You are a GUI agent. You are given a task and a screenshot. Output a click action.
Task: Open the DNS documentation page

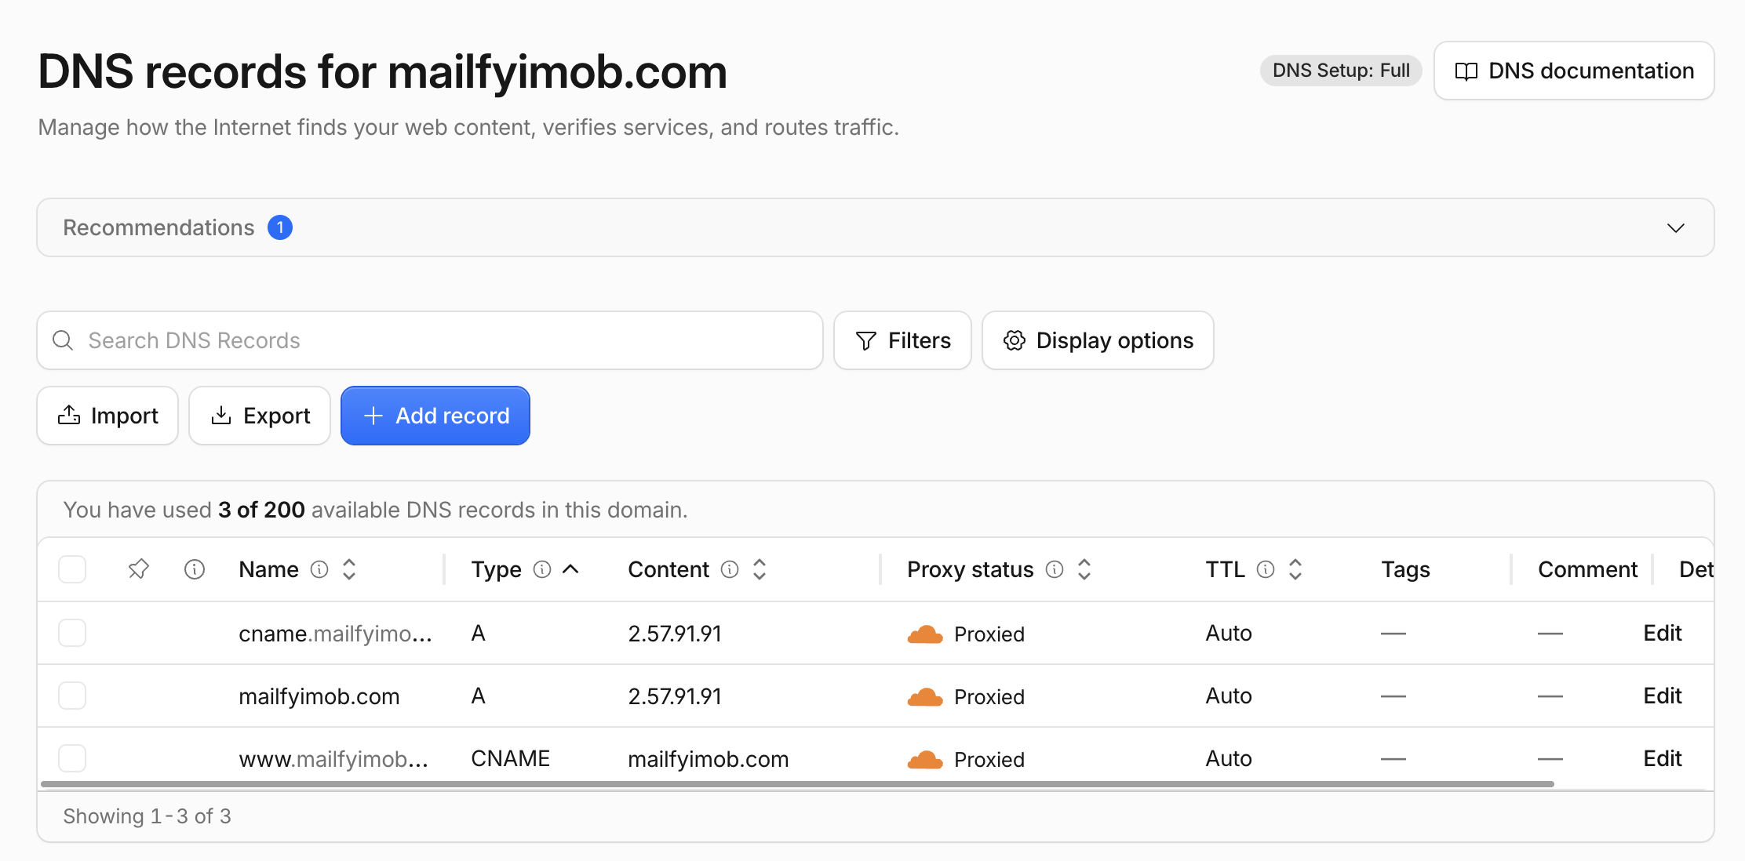tap(1574, 71)
